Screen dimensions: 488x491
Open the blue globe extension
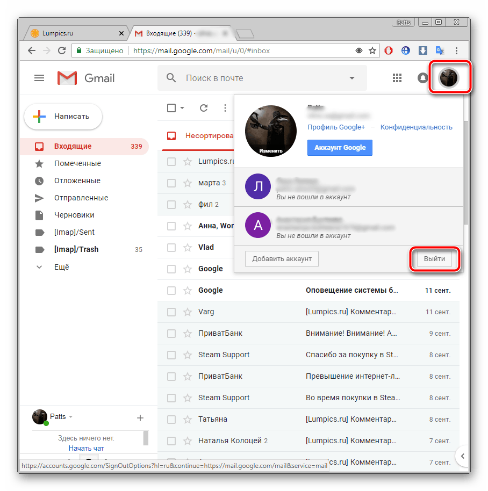pos(406,50)
